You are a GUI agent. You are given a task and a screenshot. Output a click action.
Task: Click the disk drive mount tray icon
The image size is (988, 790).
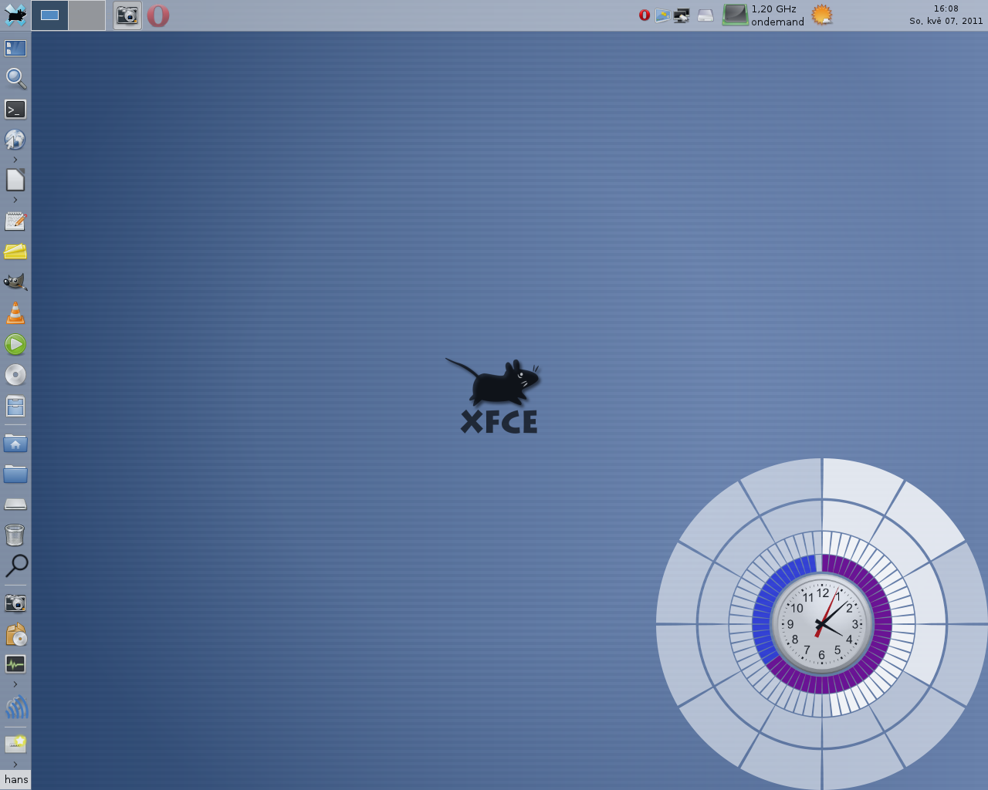705,15
